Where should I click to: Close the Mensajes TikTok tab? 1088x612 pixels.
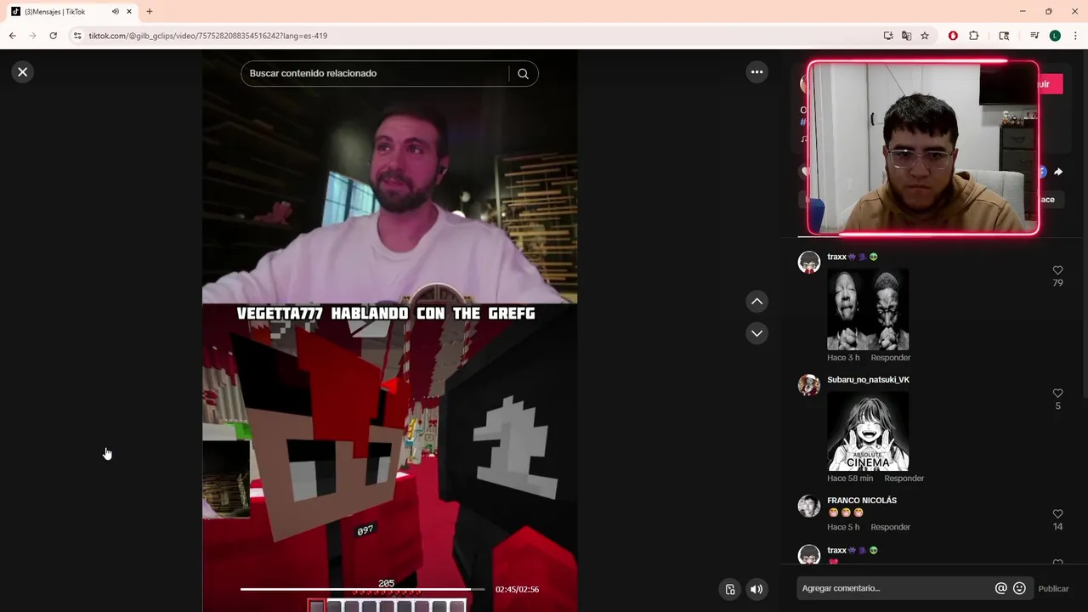click(x=129, y=12)
